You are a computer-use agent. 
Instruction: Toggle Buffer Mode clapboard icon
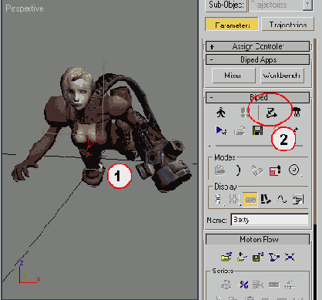pos(220,170)
